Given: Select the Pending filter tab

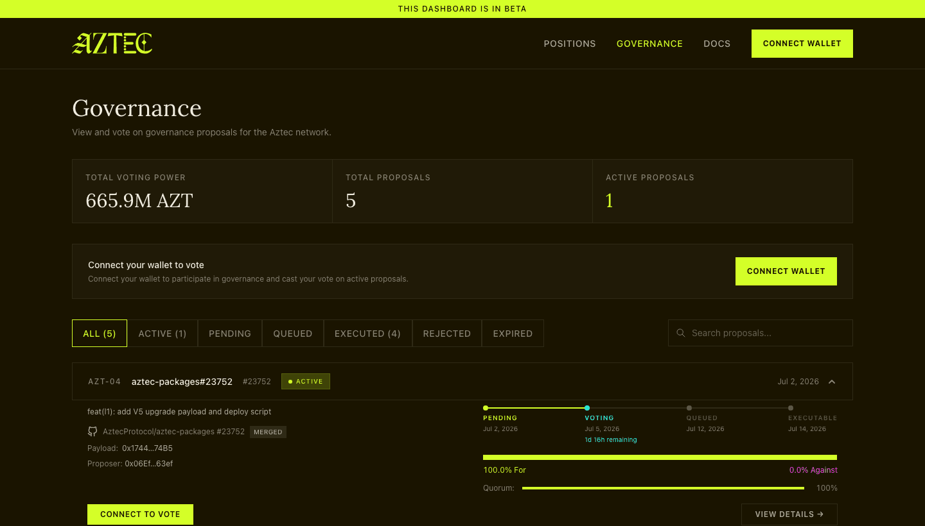Looking at the screenshot, I should 230,334.
